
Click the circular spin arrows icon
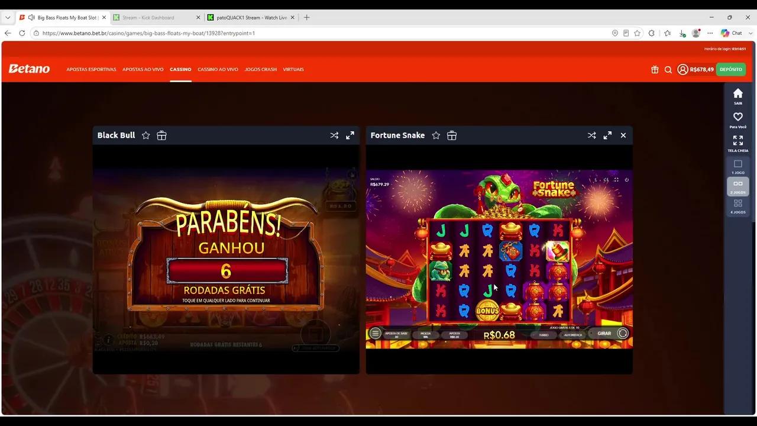pos(623,334)
